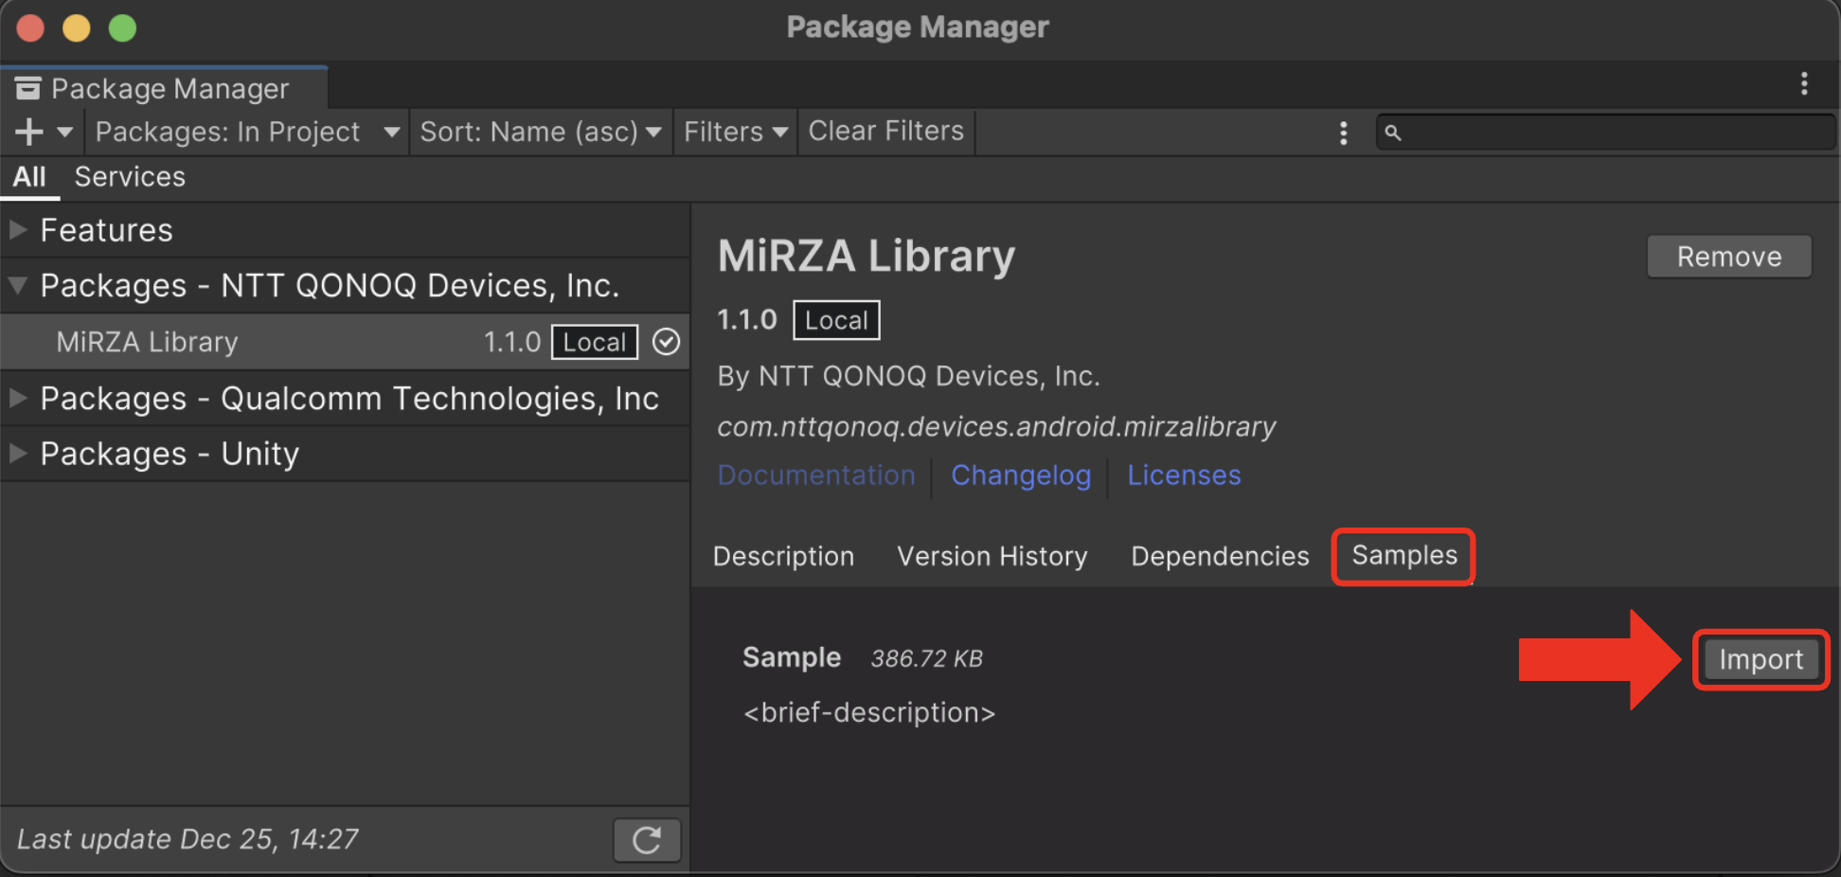Select the Samples tab
Viewport: 1841px width, 877px height.
(1404, 556)
